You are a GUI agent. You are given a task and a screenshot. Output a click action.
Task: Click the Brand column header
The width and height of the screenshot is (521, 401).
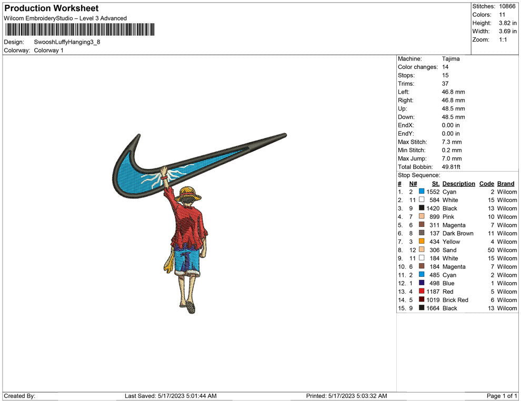pyautogui.click(x=506, y=184)
